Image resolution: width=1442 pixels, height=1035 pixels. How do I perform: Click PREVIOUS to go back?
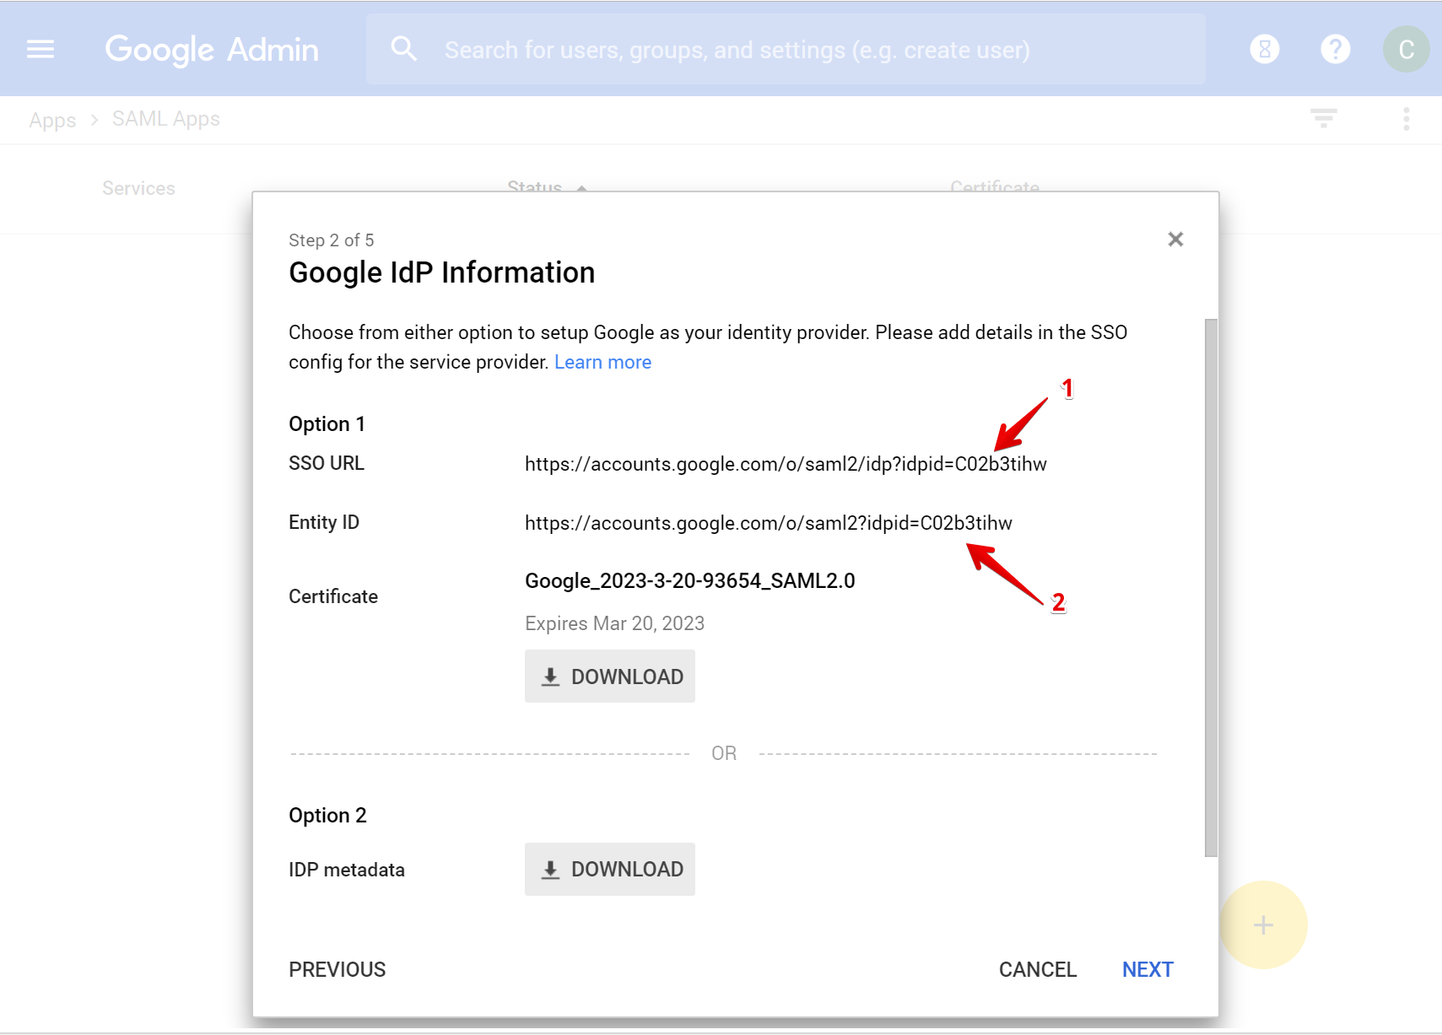tap(338, 969)
